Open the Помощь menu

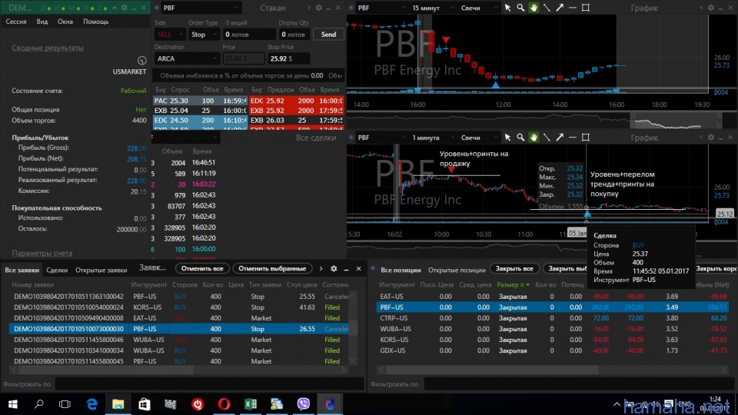95,22
